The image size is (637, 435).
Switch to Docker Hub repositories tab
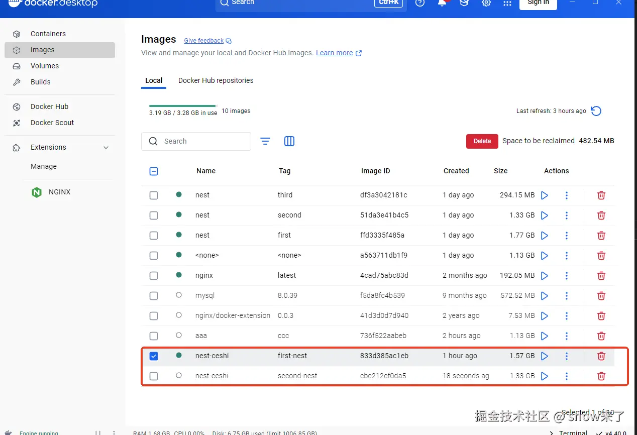[x=216, y=80]
